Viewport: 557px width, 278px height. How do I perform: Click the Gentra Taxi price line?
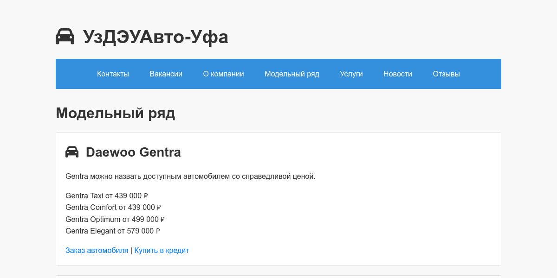[106, 196]
